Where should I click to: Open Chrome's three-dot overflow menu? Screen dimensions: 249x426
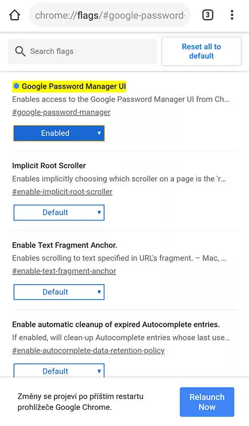pyautogui.click(x=232, y=15)
